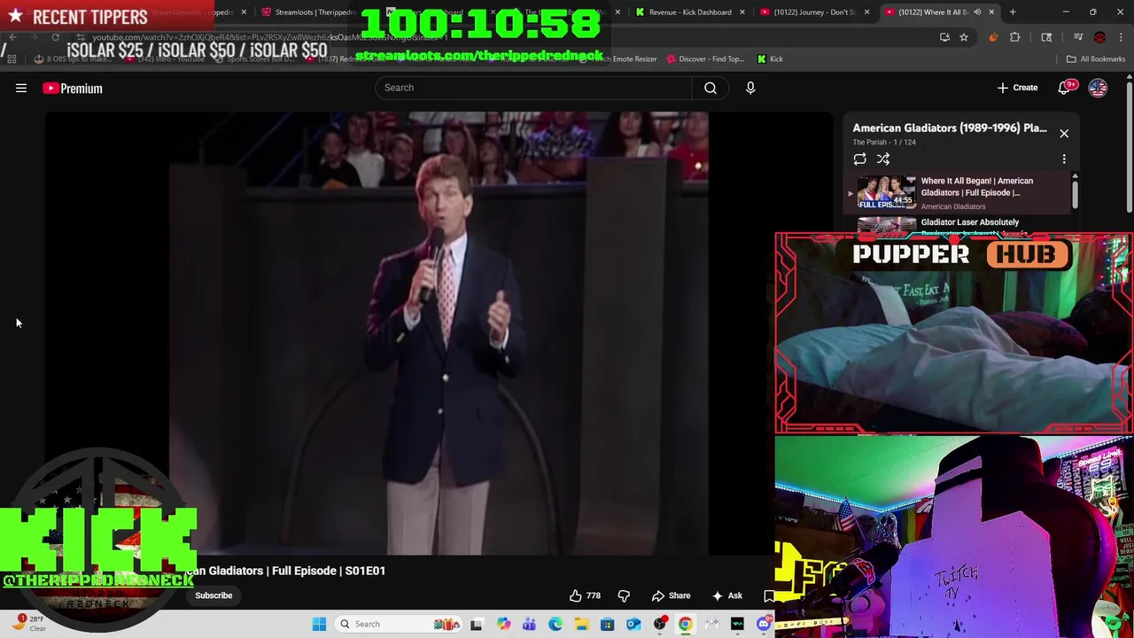Image resolution: width=1134 pixels, height=638 pixels.
Task: Click the video player to pause playback
Action: tap(439, 333)
